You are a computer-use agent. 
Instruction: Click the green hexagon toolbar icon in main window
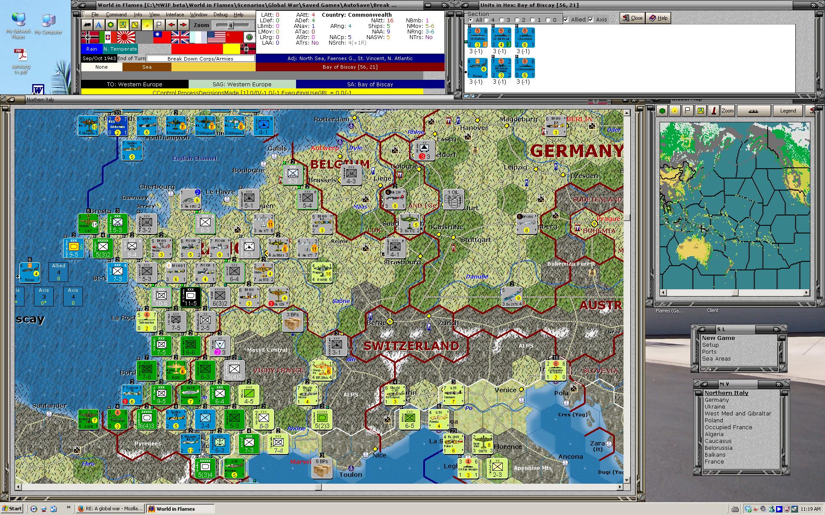111,24
